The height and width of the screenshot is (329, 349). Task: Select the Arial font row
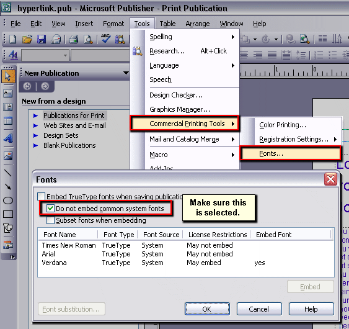(185, 254)
